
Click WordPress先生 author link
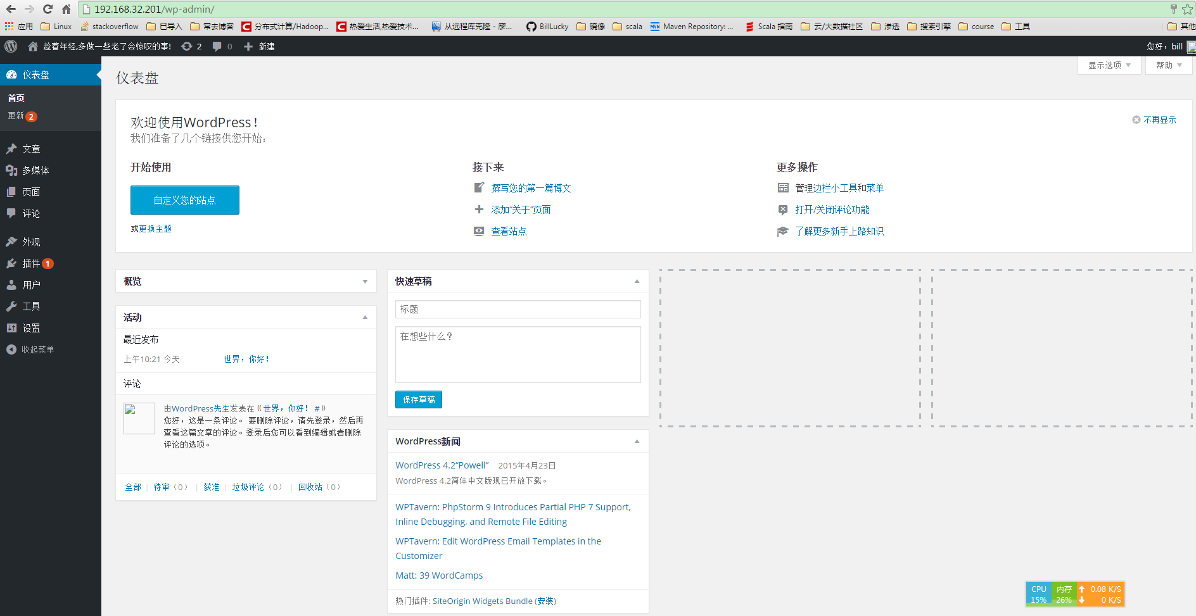point(201,408)
